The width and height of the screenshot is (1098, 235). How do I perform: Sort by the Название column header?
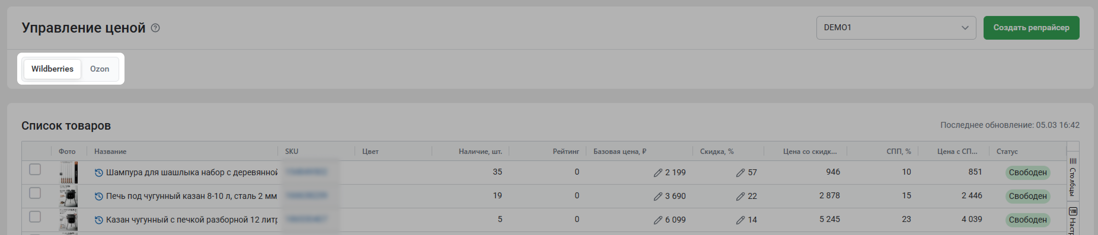tap(110, 152)
